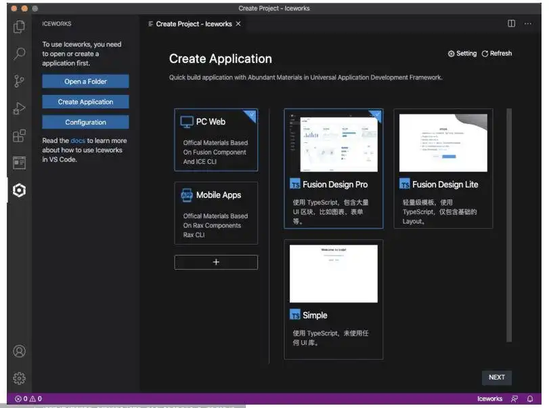Screen dimensions: 549x408
Task: Click the Fusion Design Lite title text
Action: coord(445,184)
